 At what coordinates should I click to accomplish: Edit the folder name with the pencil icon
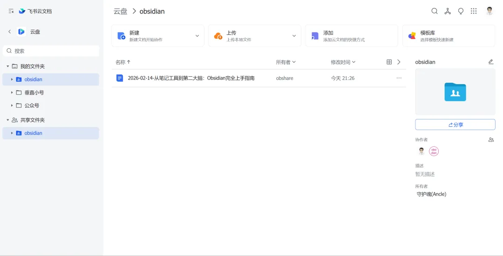[x=491, y=62]
